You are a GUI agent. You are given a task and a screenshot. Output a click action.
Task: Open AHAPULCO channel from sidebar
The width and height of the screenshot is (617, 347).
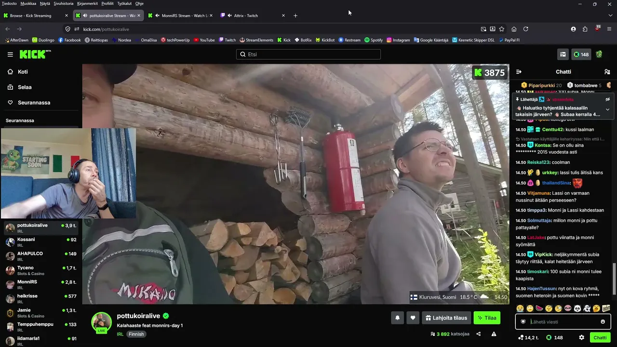(x=41, y=256)
